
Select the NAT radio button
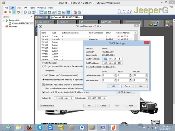point(44,75)
